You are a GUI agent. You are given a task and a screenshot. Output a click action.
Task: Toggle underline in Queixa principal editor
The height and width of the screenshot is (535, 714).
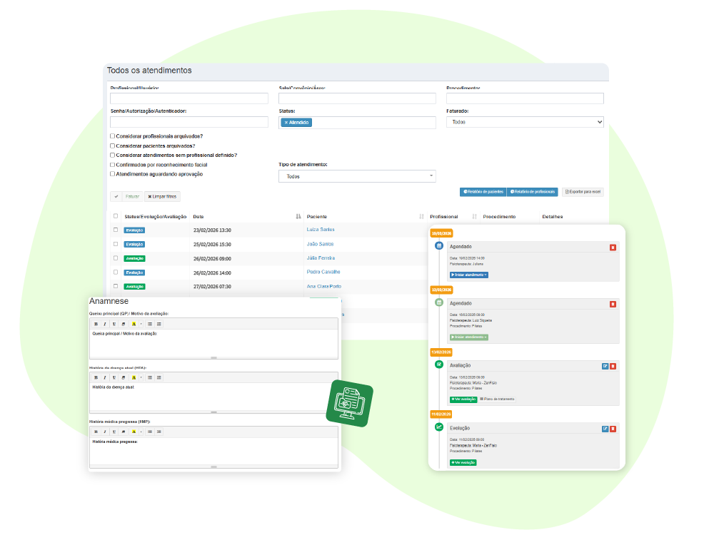pos(114,325)
